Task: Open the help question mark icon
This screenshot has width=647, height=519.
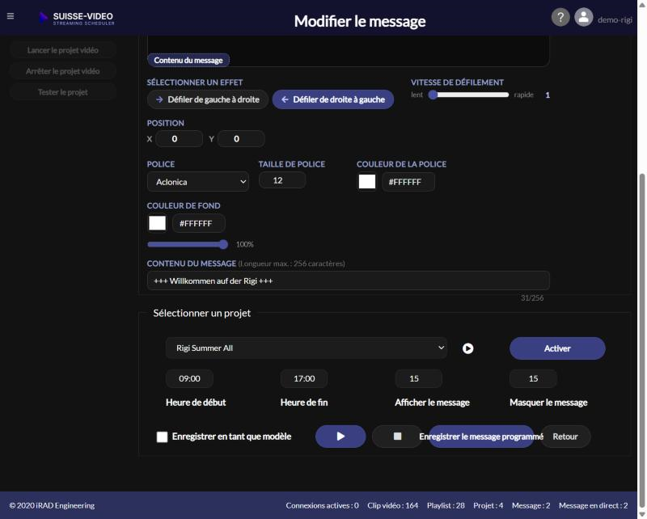Action: pos(560,17)
